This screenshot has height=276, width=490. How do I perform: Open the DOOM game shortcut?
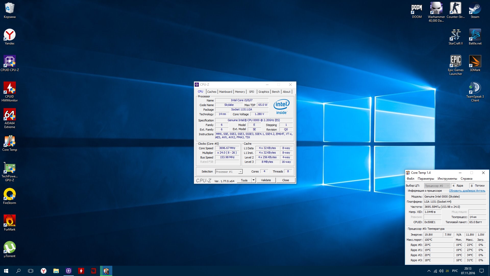pyautogui.click(x=417, y=8)
